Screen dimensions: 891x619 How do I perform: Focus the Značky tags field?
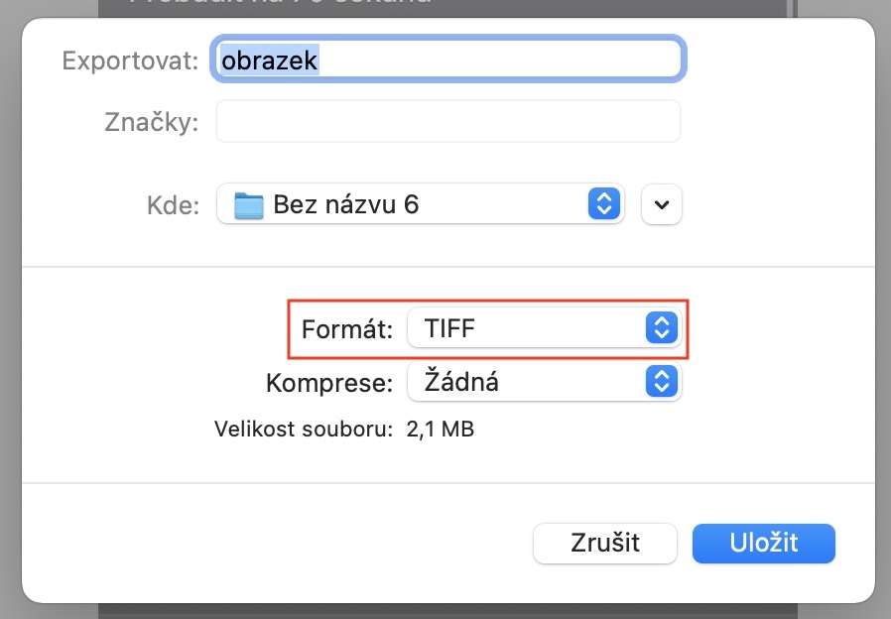tap(448, 122)
